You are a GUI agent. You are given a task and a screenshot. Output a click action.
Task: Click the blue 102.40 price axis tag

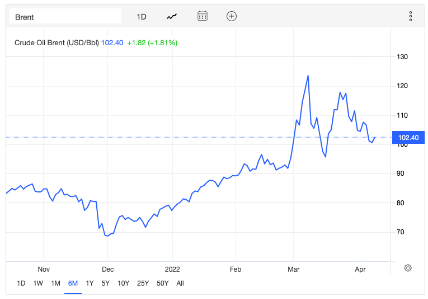[408, 137]
